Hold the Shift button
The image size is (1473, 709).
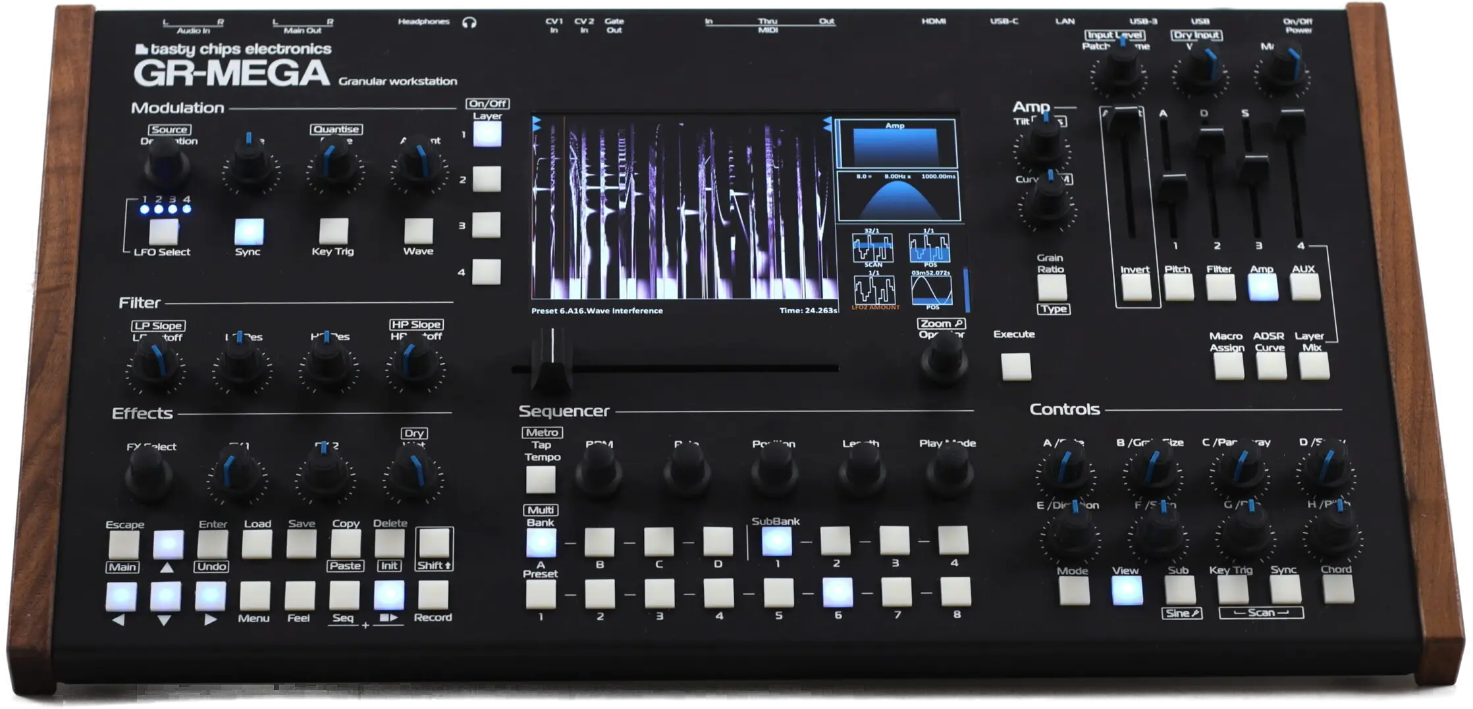click(434, 543)
